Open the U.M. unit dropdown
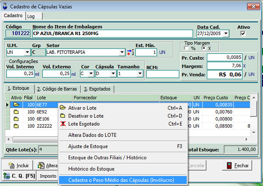This screenshot has height=186, width=263. 25,52
